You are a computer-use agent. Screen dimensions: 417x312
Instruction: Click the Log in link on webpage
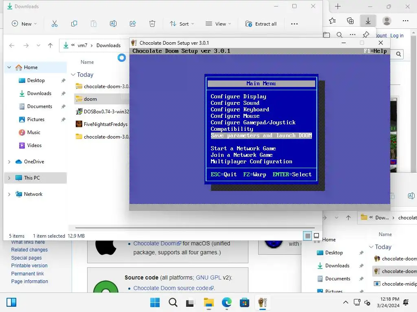pyautogui.click(x=397, y=36)
